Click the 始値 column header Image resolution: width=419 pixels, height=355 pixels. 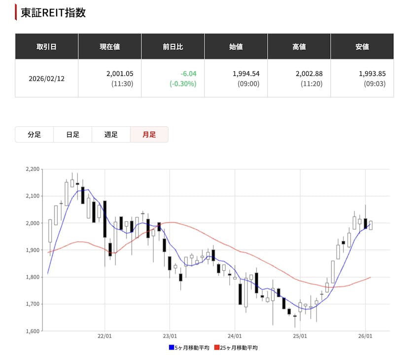click(236, 47)
